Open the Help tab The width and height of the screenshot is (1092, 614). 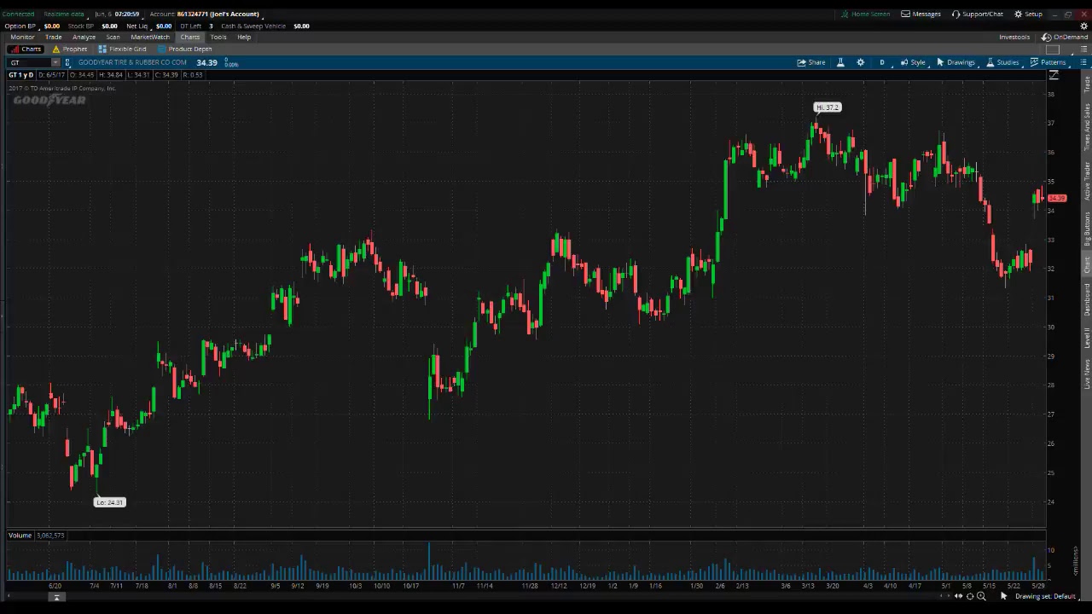coord(244,37)
